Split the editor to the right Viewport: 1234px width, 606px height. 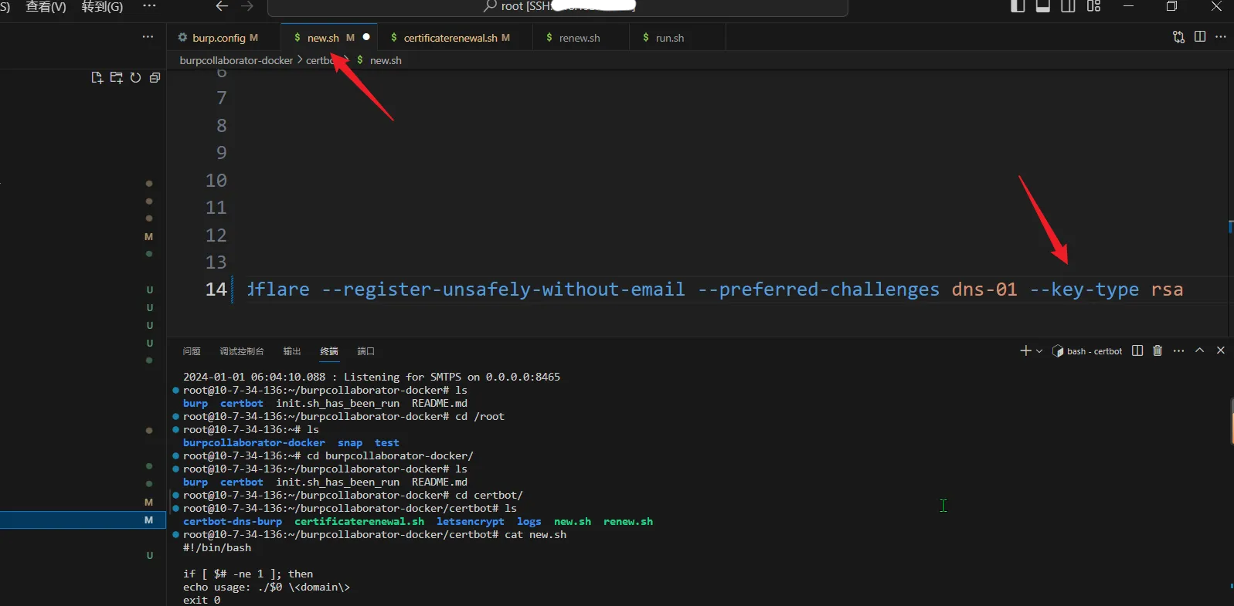[1200, 37]
